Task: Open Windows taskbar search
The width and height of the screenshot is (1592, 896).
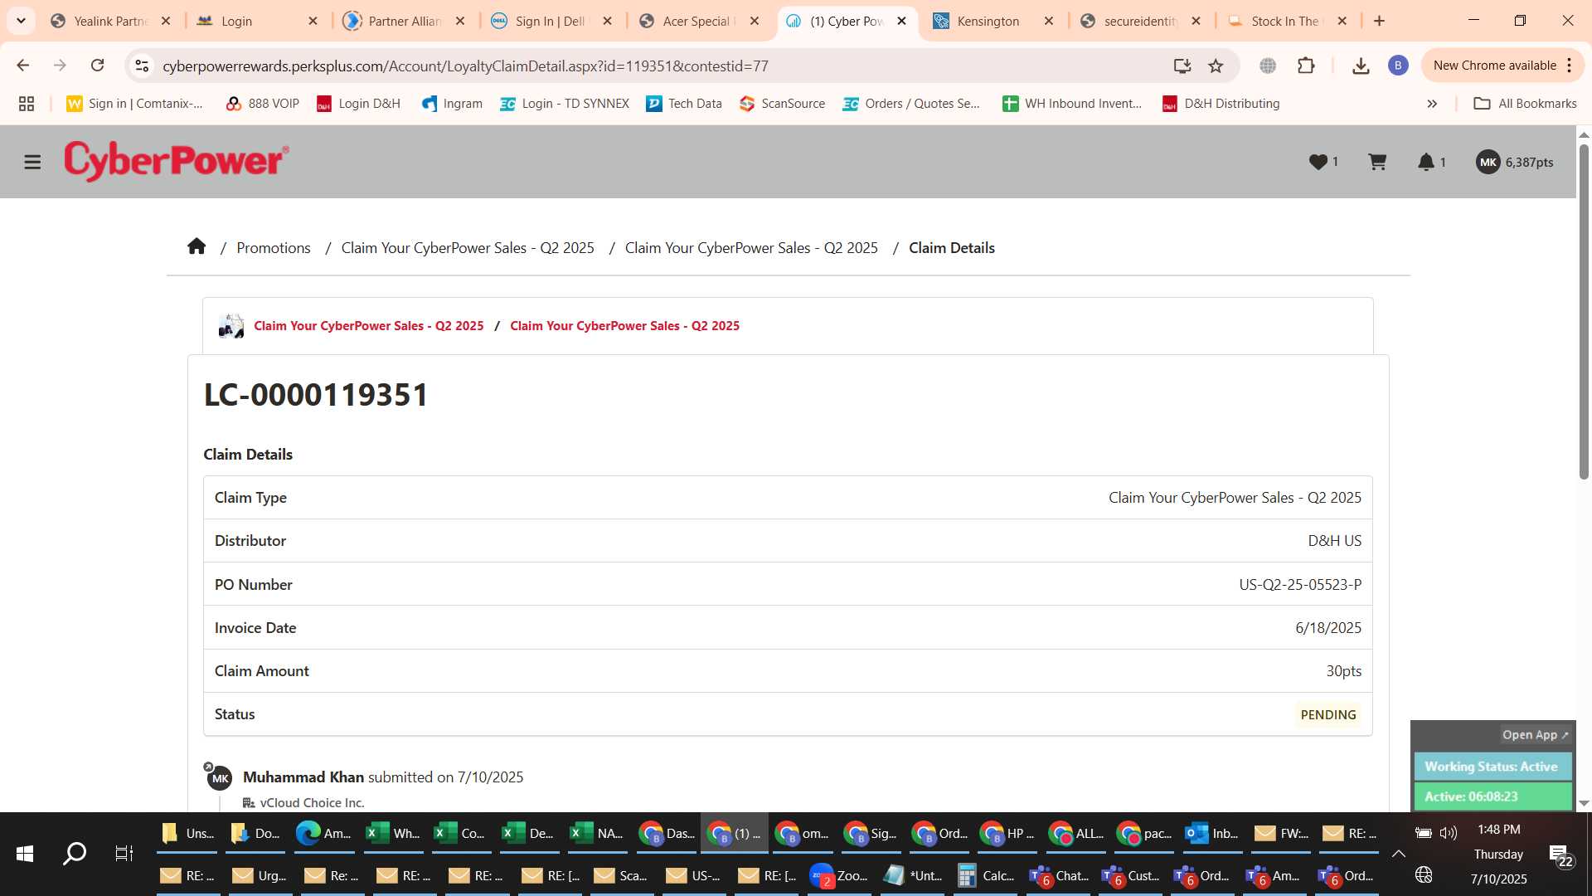Action: pyautogui.click(x=75, y=853)
